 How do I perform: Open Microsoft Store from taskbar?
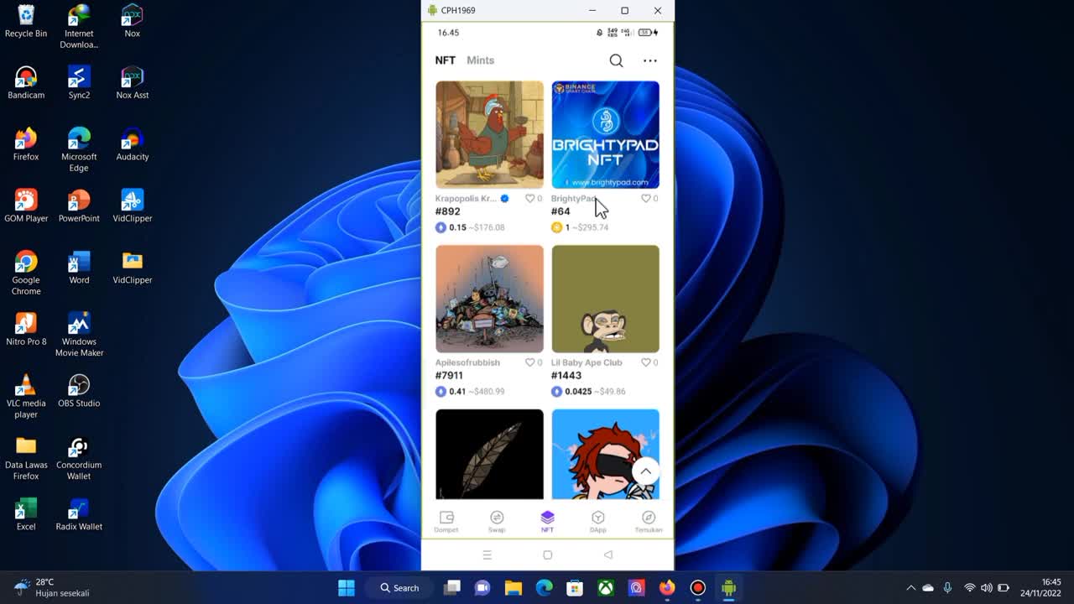pyautogui.click(x=575, y=588)
